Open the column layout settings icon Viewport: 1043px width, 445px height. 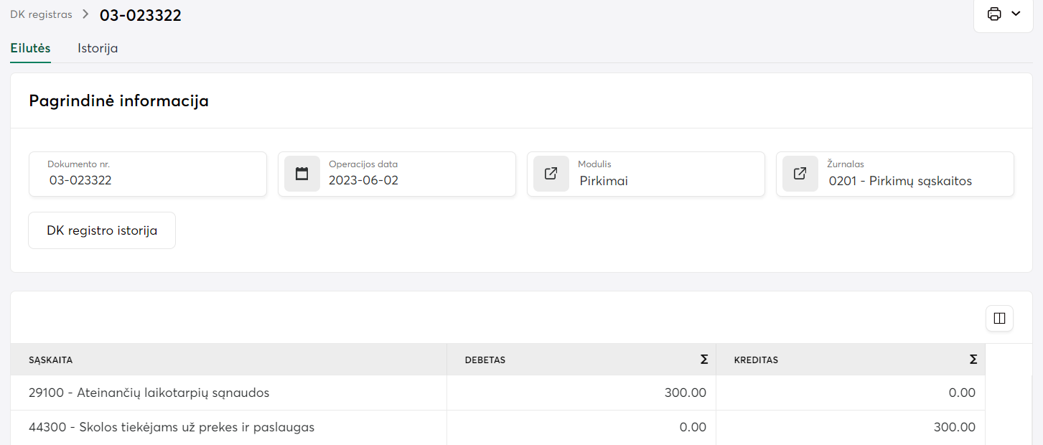tap(999, 318)
